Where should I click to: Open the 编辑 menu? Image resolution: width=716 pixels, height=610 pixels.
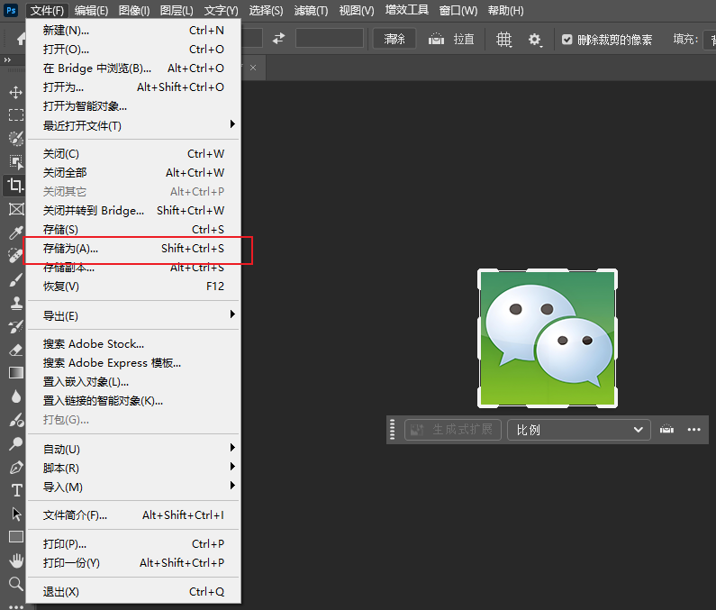pos(91,11)
